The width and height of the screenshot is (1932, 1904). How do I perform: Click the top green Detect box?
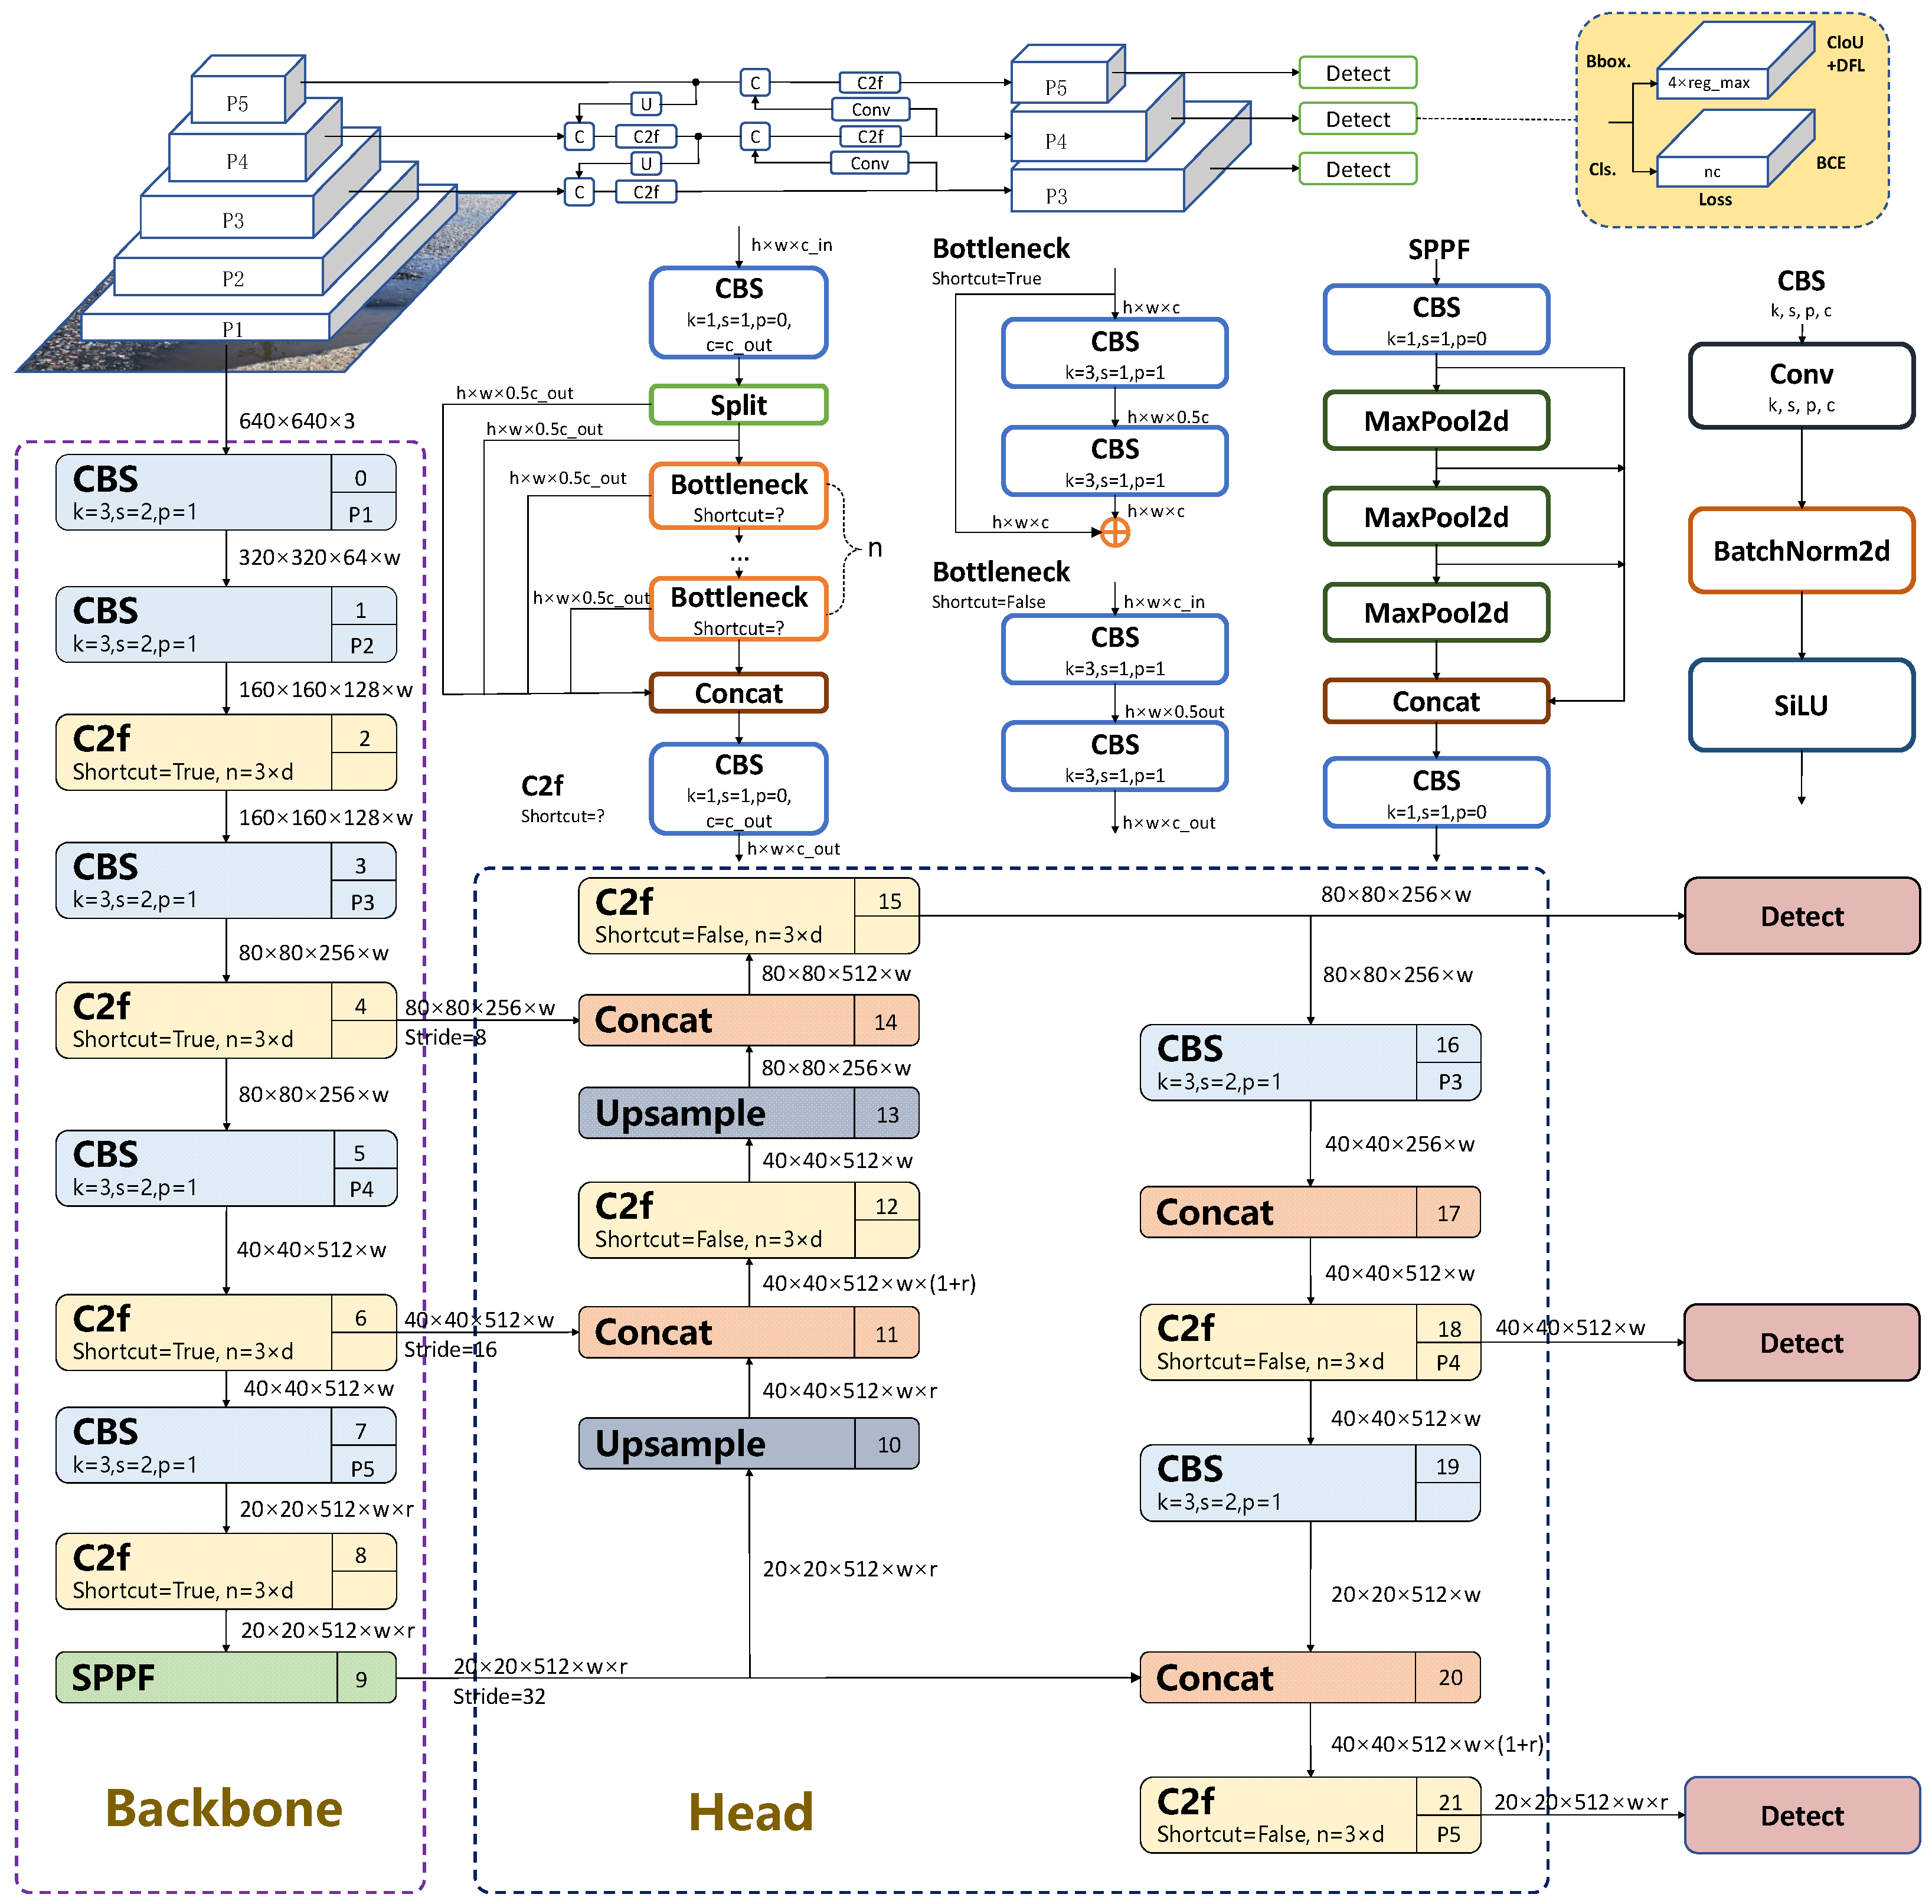click(x=1357, y=73)
